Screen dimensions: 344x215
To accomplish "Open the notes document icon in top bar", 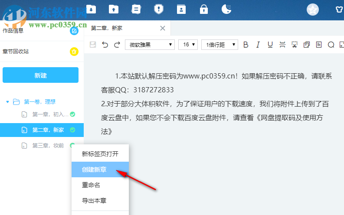I will click(136, 10).
